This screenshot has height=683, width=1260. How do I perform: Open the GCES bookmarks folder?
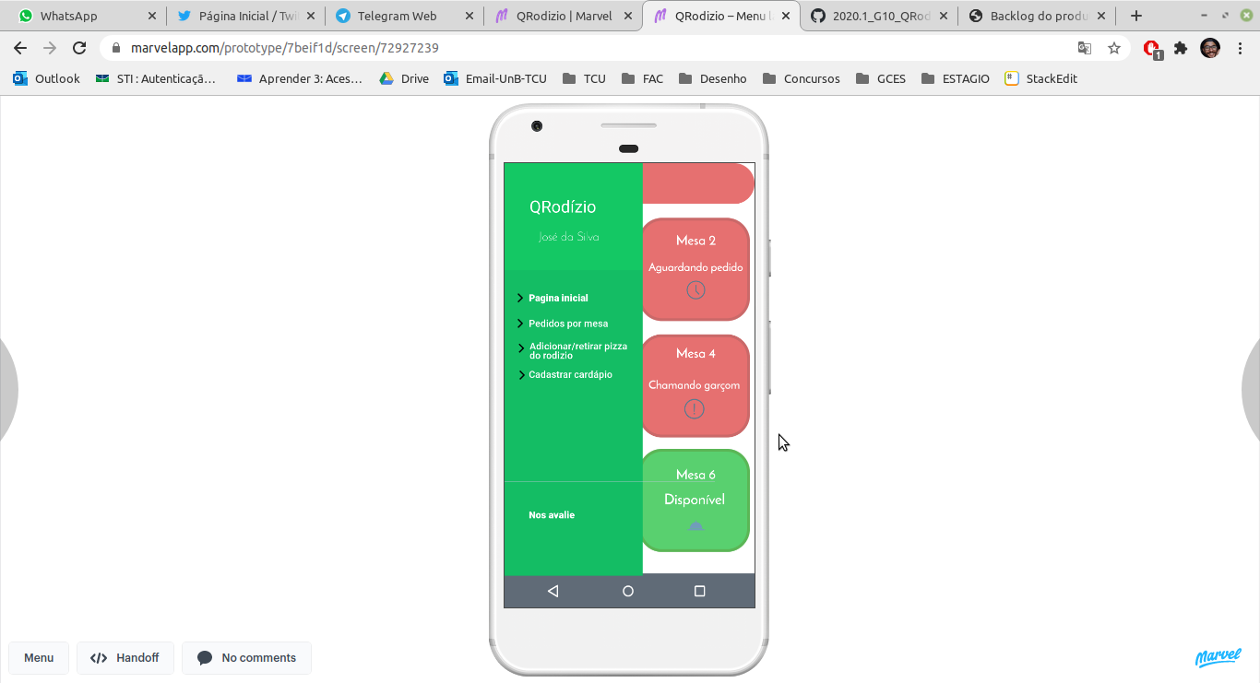pyautogui.click(x=881, y=78)
